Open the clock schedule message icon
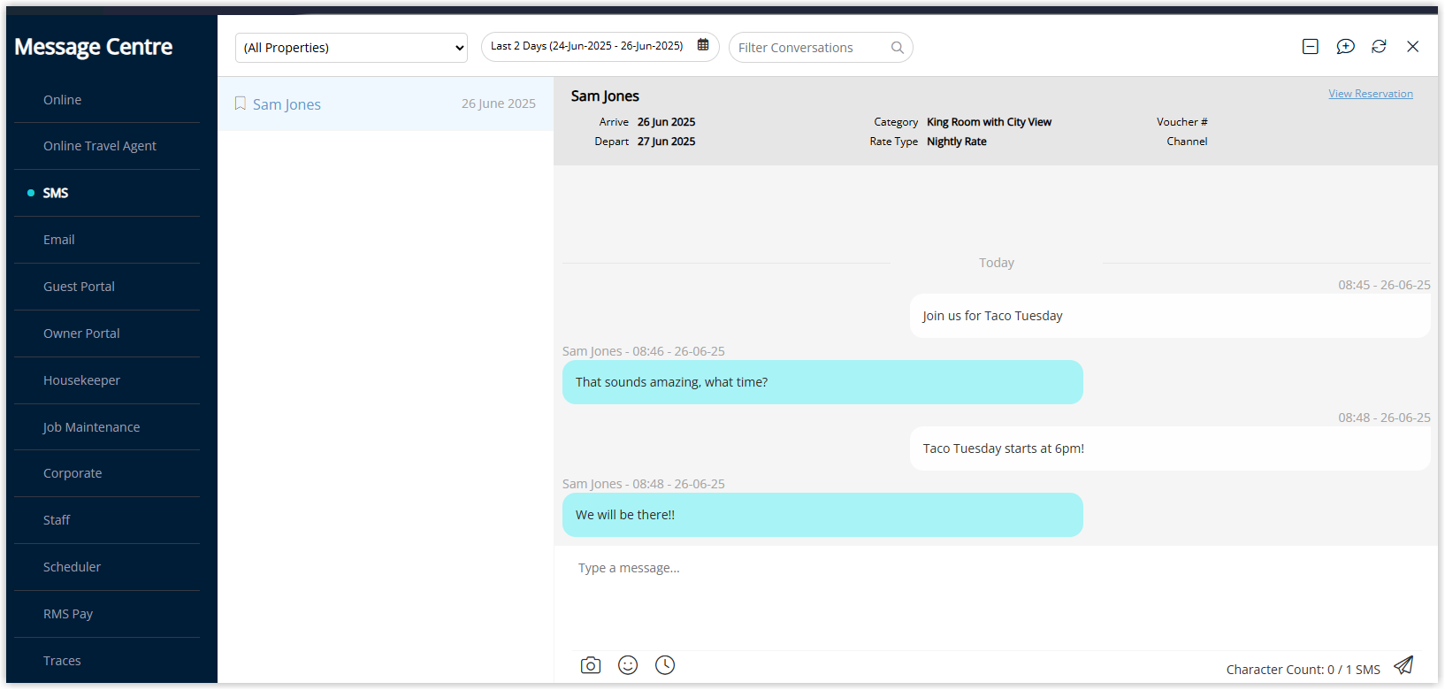This screenshot has width=1445, height=690. click(665, 665)
